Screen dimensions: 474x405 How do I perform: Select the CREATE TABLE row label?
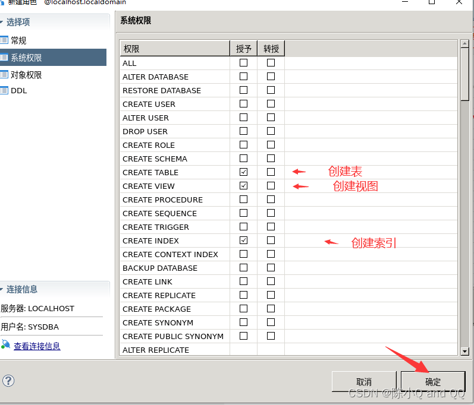pyautogui.click(x=150, y=173)
